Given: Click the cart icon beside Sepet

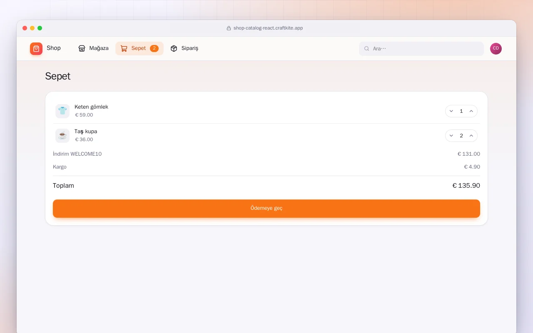Looking at the screenshot, I should tap(124, 48).
